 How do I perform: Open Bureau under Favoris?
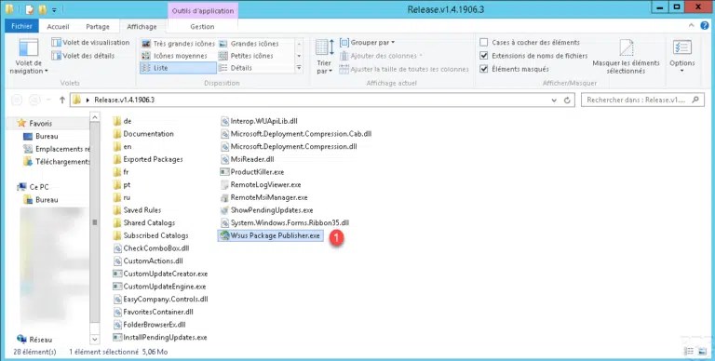click(x=47, y=136)
